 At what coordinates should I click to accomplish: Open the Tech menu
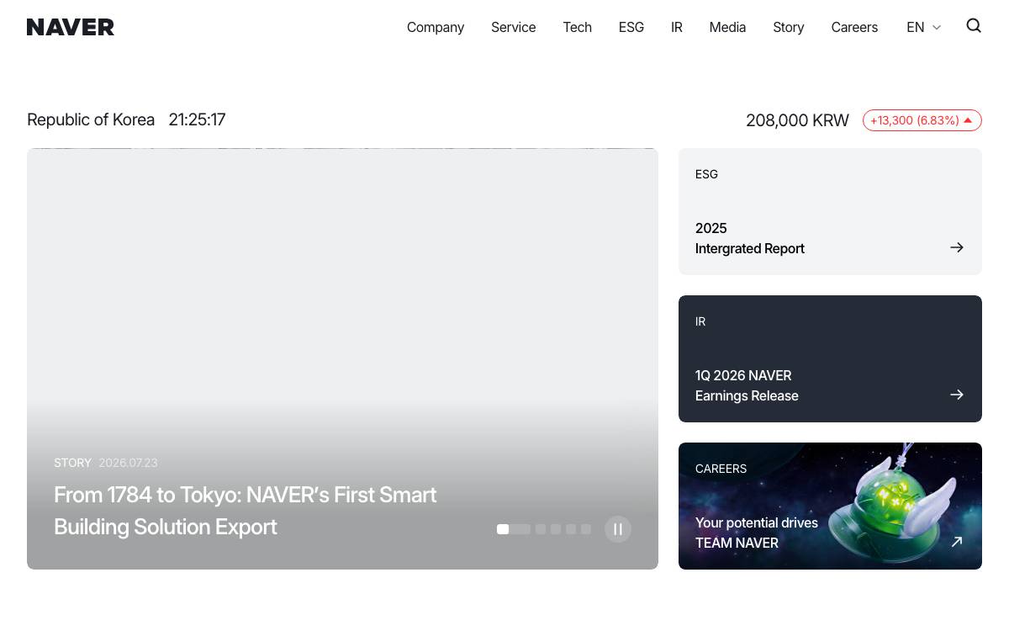click(578, 27)
